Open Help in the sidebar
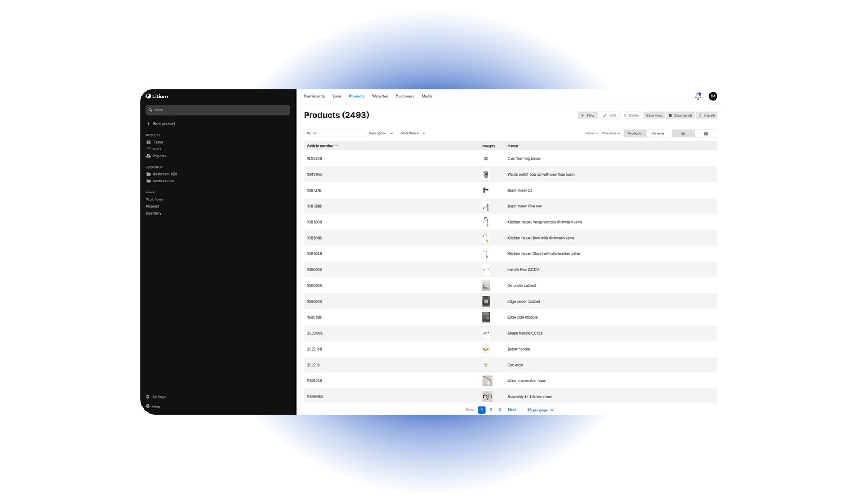Viewport: 864px width, 504px height. pos(156,407)
